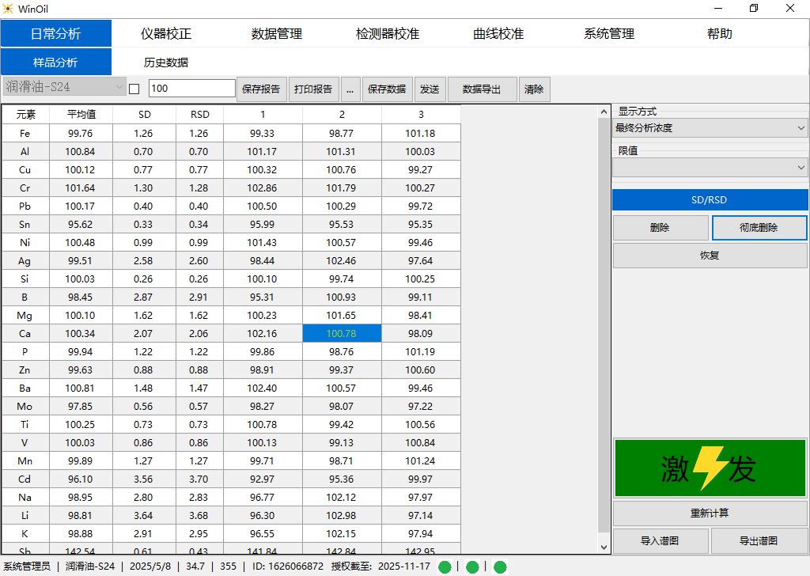Select the Mg element row label

coord(25,315)
